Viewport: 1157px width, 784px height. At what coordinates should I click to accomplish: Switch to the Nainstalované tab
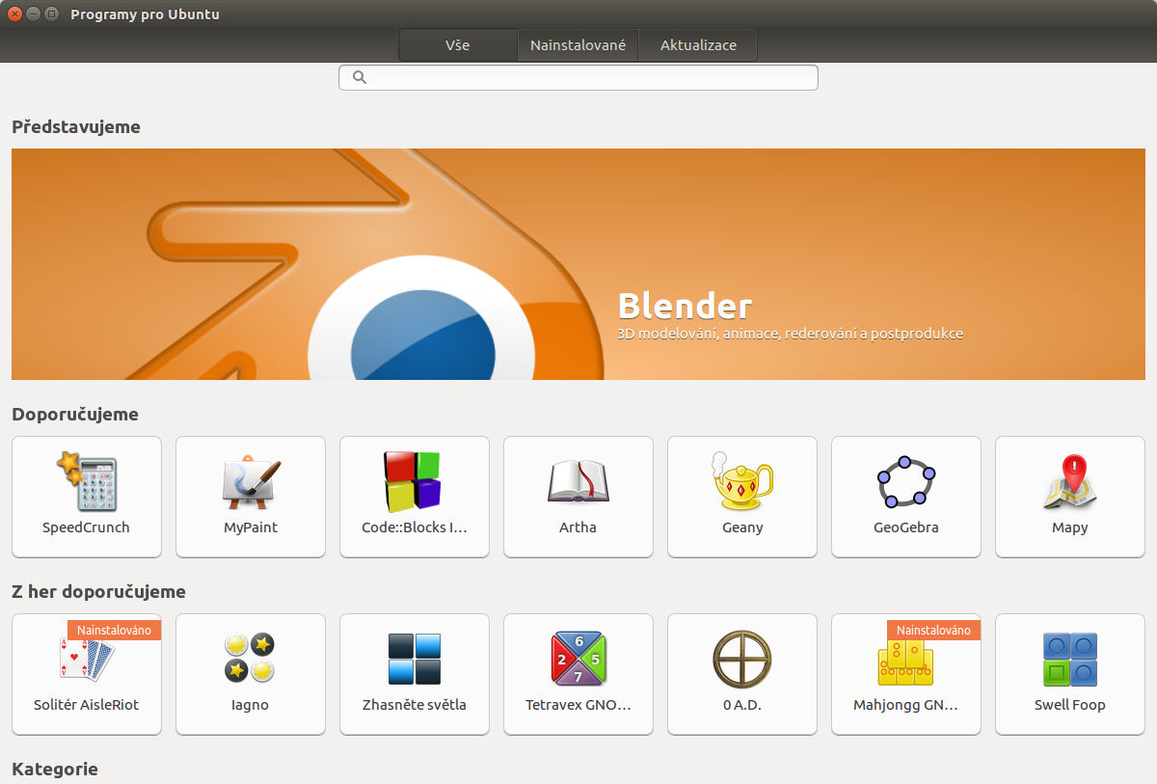coord(578,45)
